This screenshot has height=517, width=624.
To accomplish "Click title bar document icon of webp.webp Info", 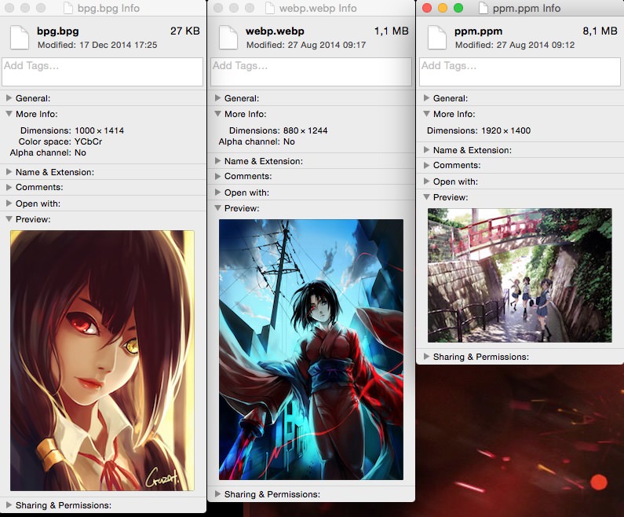I will pyautogui.click(x=270, y=8).
